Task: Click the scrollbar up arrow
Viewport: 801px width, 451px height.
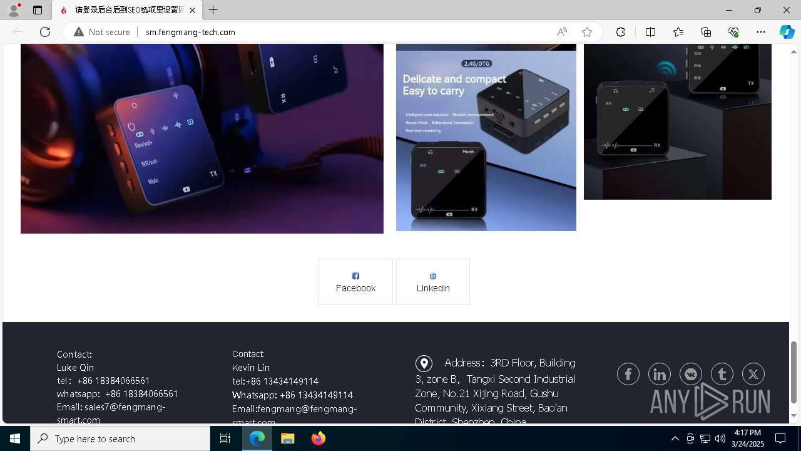Action: click(x=793, y=51)
